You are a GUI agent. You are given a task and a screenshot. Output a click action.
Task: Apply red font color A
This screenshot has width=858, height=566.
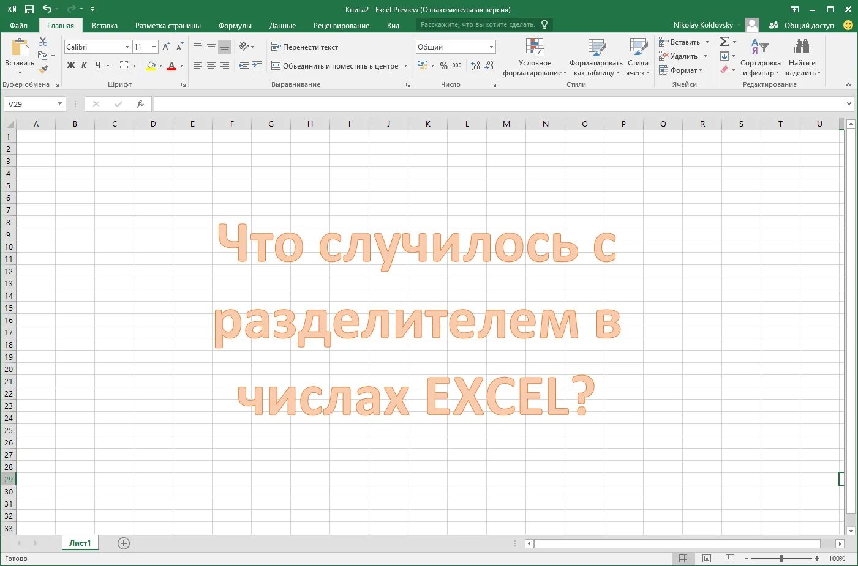point(171,65)
